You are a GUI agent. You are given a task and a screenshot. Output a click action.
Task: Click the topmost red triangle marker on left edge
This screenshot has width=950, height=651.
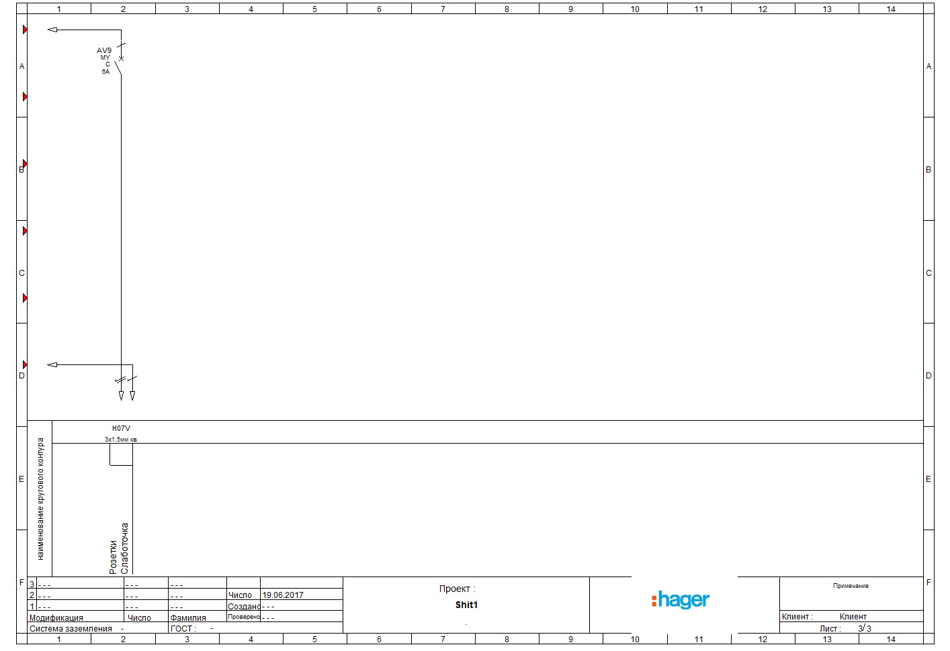[x=25, y=30]
